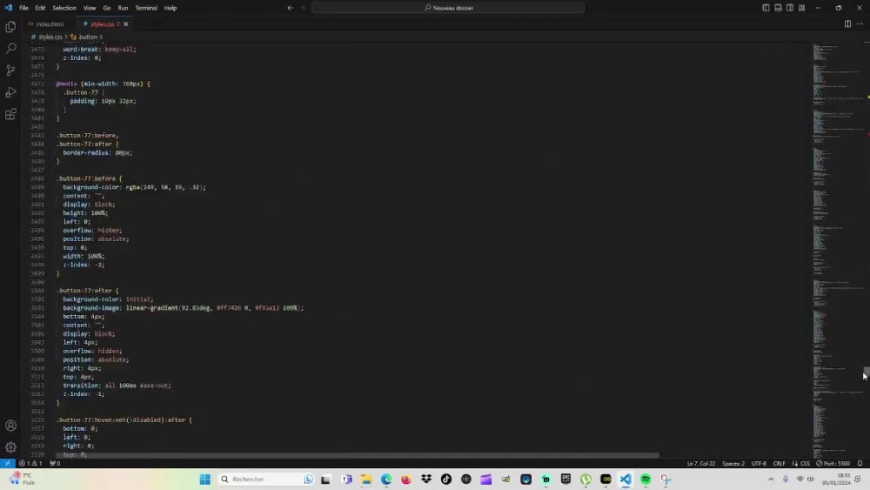Go to line via Ln 7, Col 22

click(700, 463)
